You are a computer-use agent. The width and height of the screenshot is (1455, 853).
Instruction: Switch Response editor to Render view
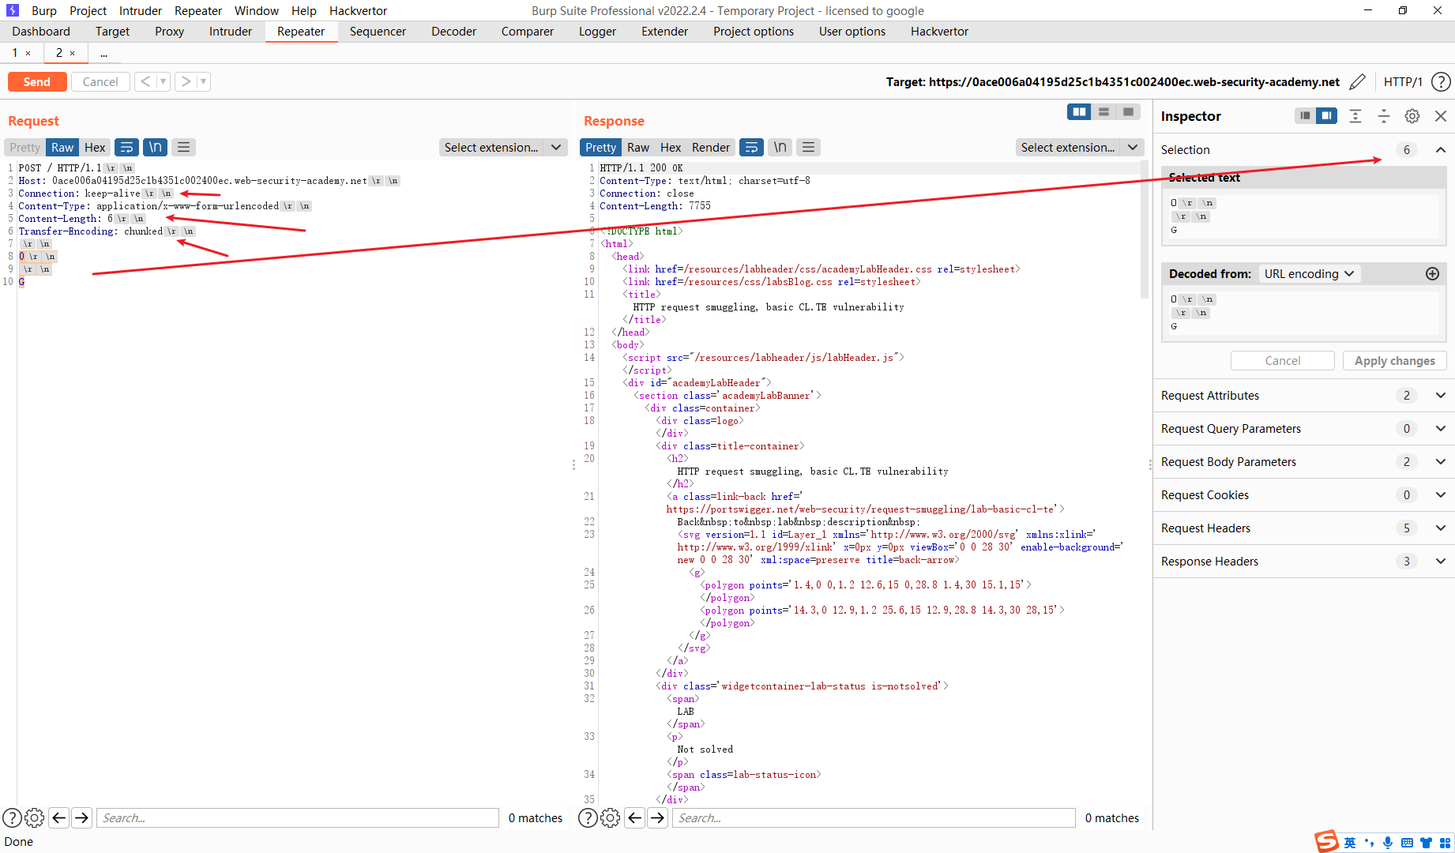(709, 147)
